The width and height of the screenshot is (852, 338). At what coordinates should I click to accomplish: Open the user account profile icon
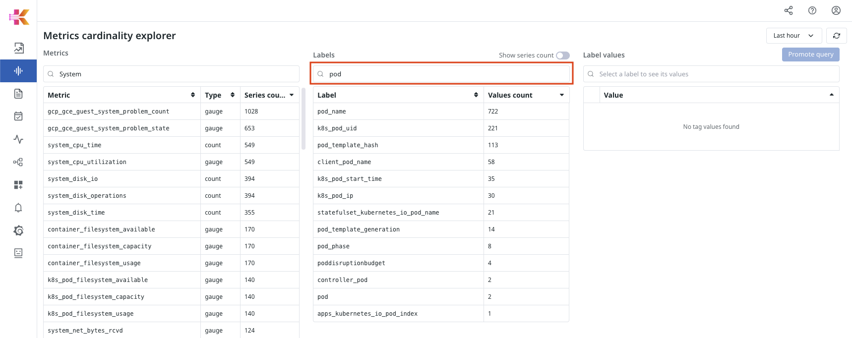pyautogui.click(x=836, y=10)
